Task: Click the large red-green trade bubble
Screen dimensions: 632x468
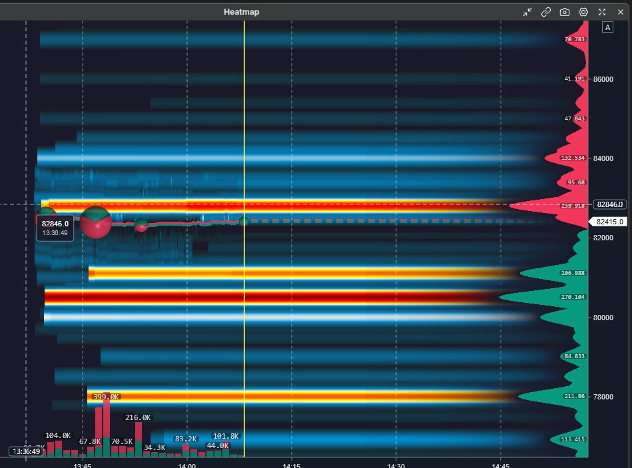Action: (x=95, y=222)
